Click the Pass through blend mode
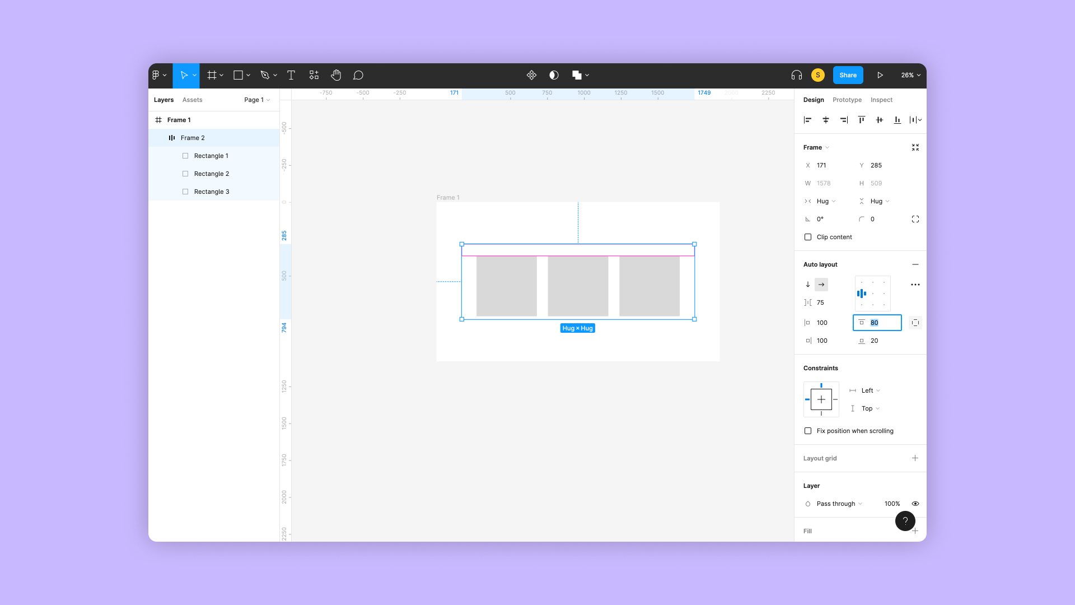The height and width of the screenshot is (605, 1075). click(x=839, y=503)
